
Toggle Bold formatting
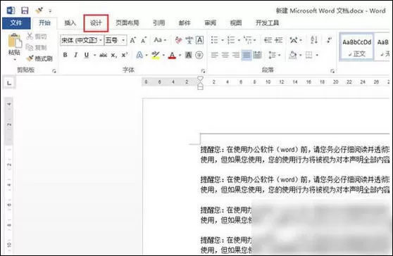pyautogui.click(x=65, y=55)
